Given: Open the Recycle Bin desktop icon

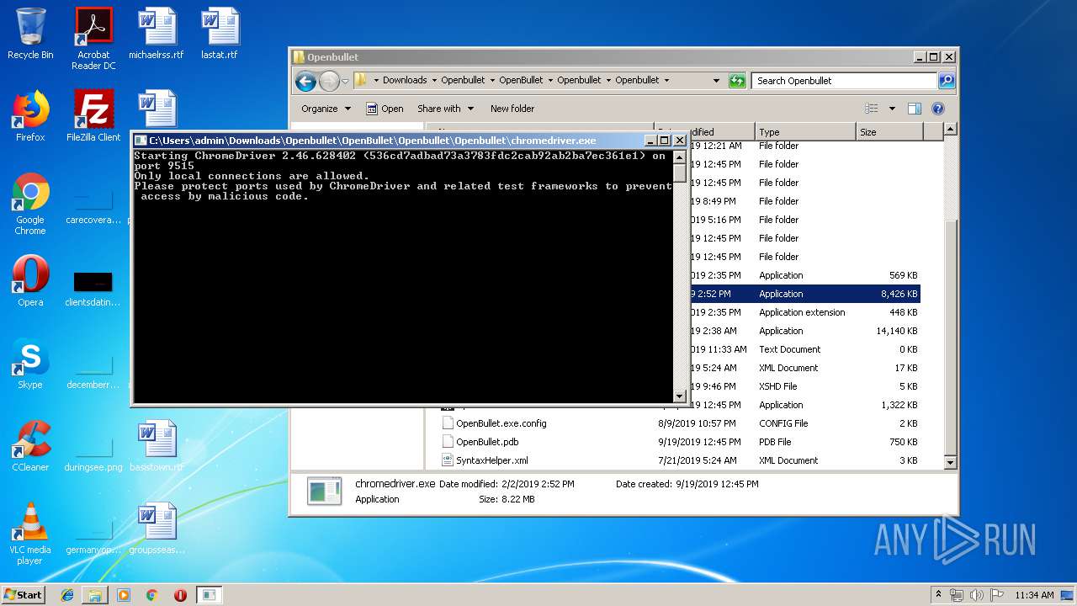Looking at the screenshot, I should pyautogui.click(x=30, y=34).
